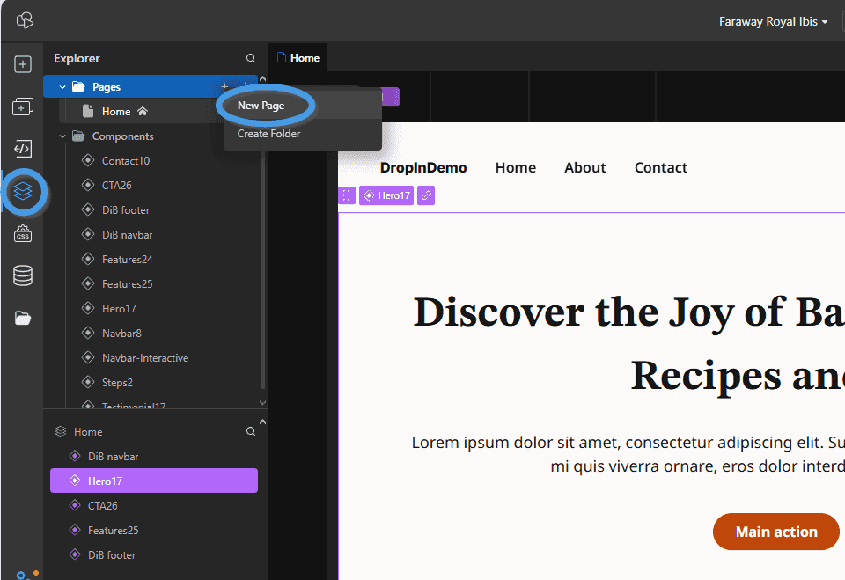845x580 pixels.
Task: Collapse the Components folder chevron
Action: 62,136
